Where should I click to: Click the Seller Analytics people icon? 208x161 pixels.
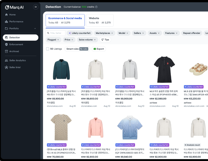pyautogui.click(x=6, y=60)
